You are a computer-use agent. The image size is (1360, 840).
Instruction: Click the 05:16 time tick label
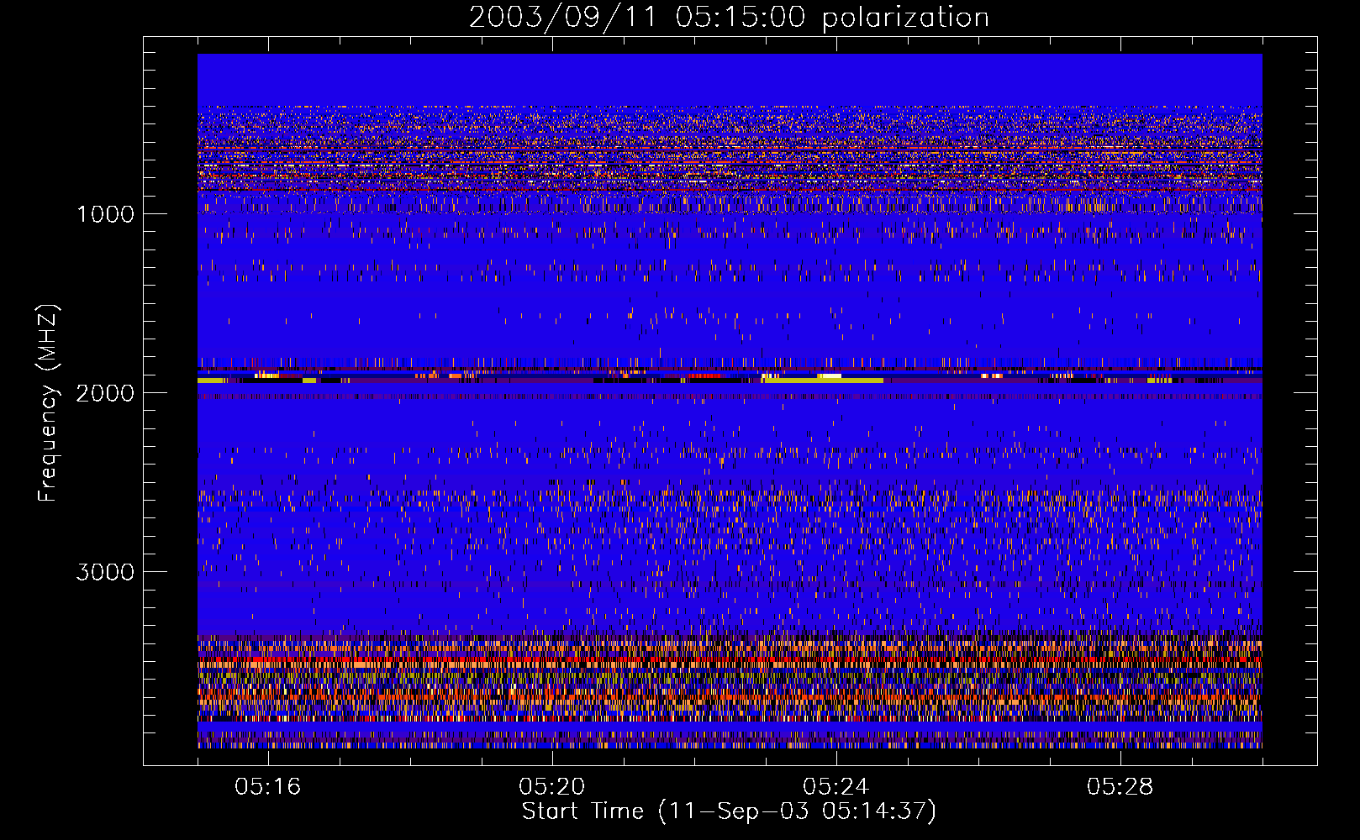pos(268,787)
